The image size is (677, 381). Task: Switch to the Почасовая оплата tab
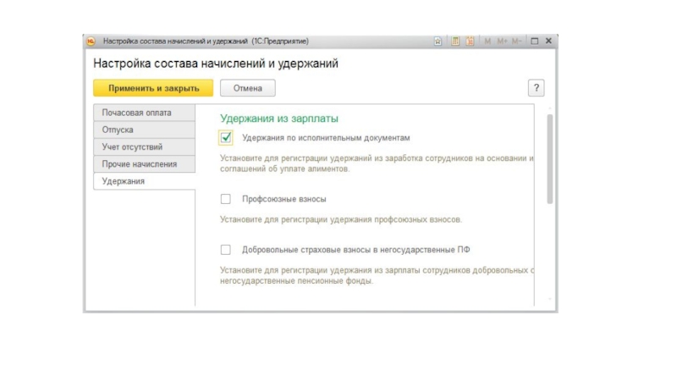point(144,113)
